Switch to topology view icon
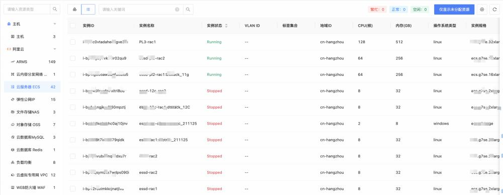503x195 pixels. click(74, 10)
